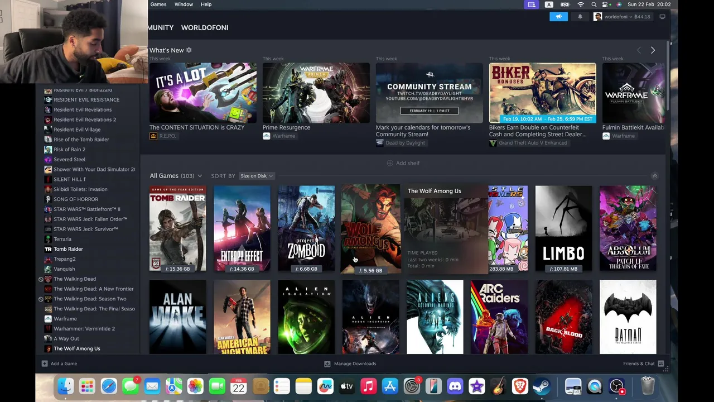Open Control Center in menu bar
The image size is (714, 402).
tap(606, 4)
